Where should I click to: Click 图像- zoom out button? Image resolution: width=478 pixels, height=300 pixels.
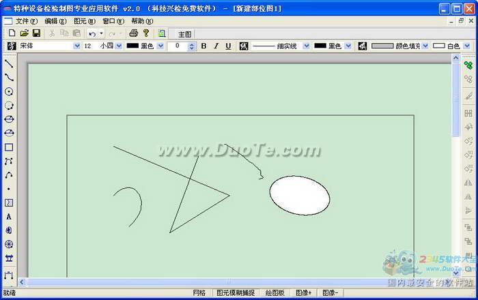(x=331, y=292)
